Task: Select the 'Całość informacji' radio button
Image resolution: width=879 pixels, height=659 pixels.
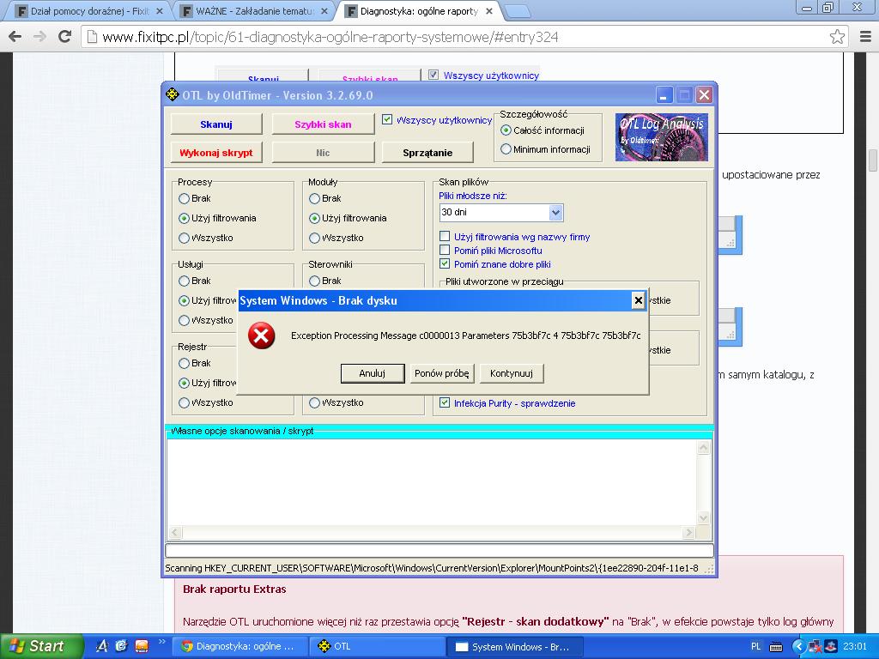Action: click(506, 130)
